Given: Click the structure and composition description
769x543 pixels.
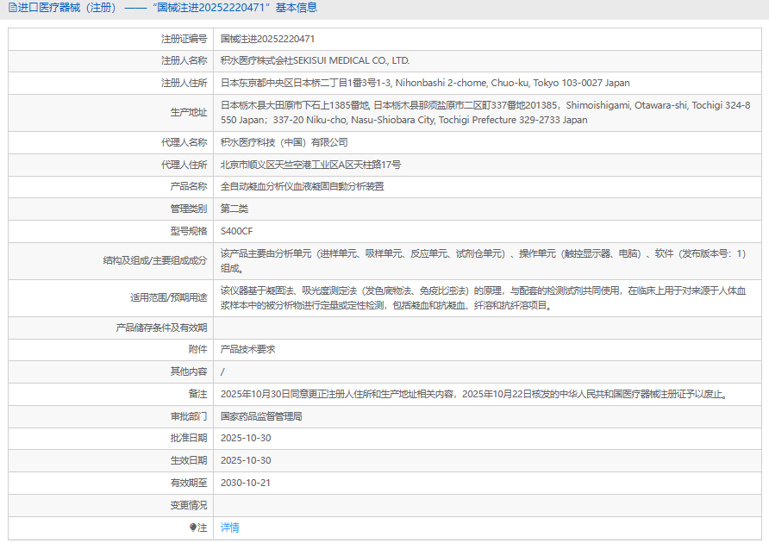Looking at the screenshot, I should 483,260.
